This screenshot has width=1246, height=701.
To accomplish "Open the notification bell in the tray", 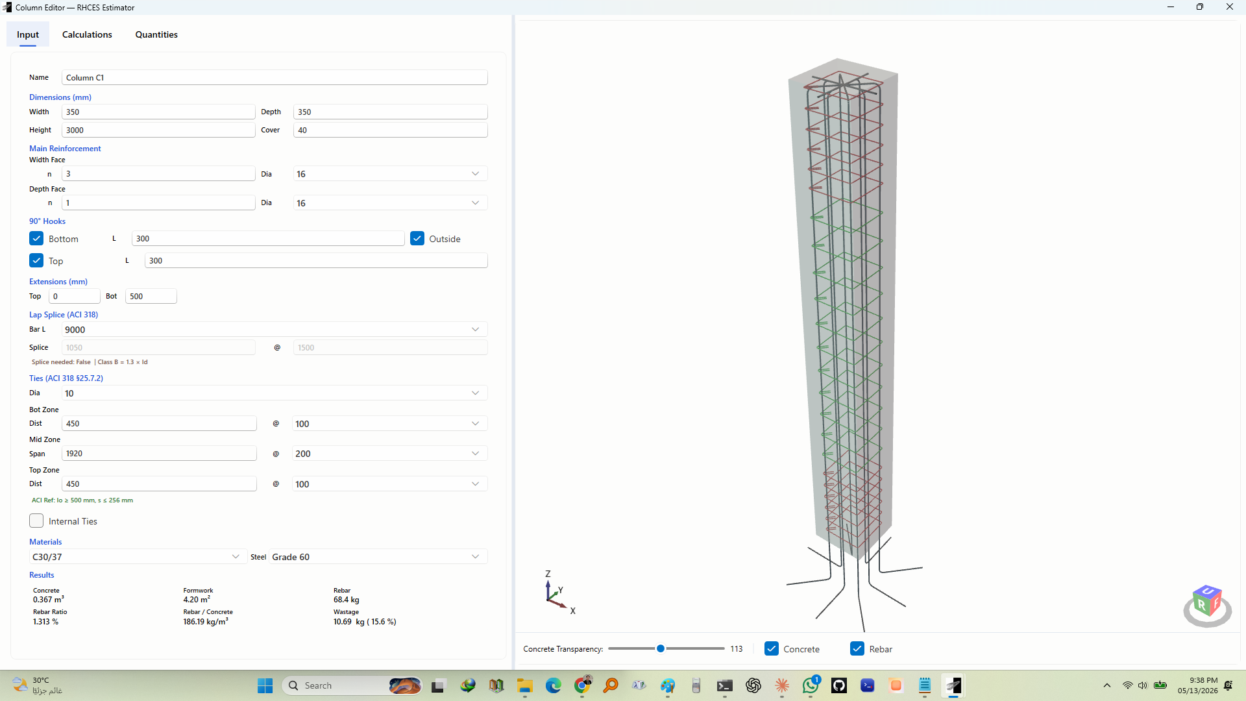I will 1228,685.
